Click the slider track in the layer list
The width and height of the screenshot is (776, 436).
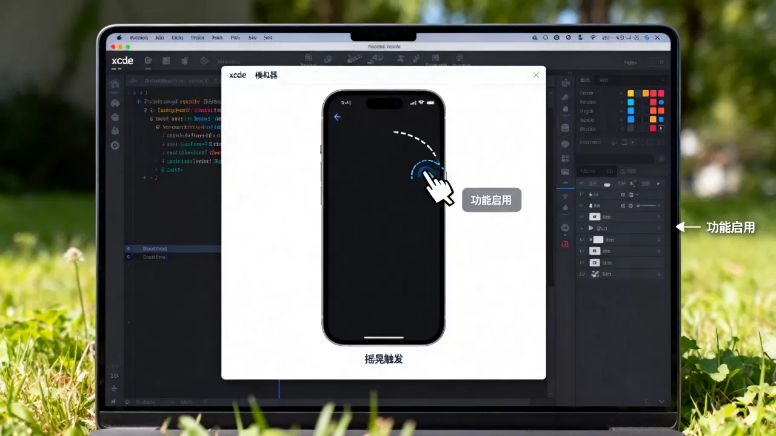coord(649,206)
